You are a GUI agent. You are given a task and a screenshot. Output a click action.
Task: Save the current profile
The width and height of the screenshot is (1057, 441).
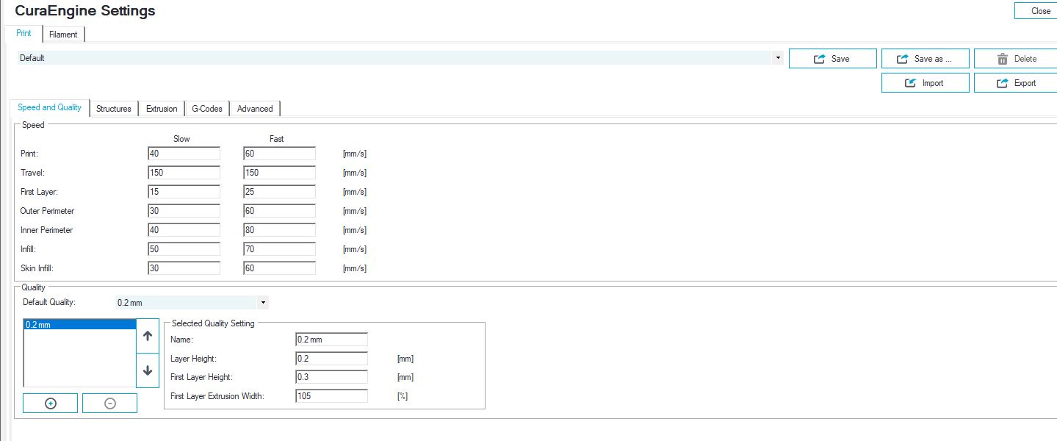[x=833, y=59]
